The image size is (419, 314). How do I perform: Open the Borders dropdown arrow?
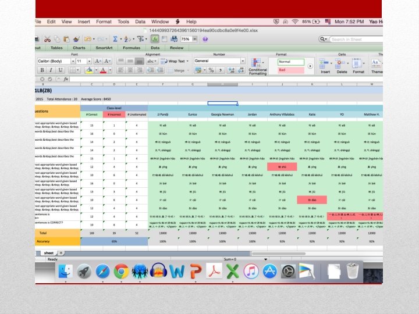point(78,70)
